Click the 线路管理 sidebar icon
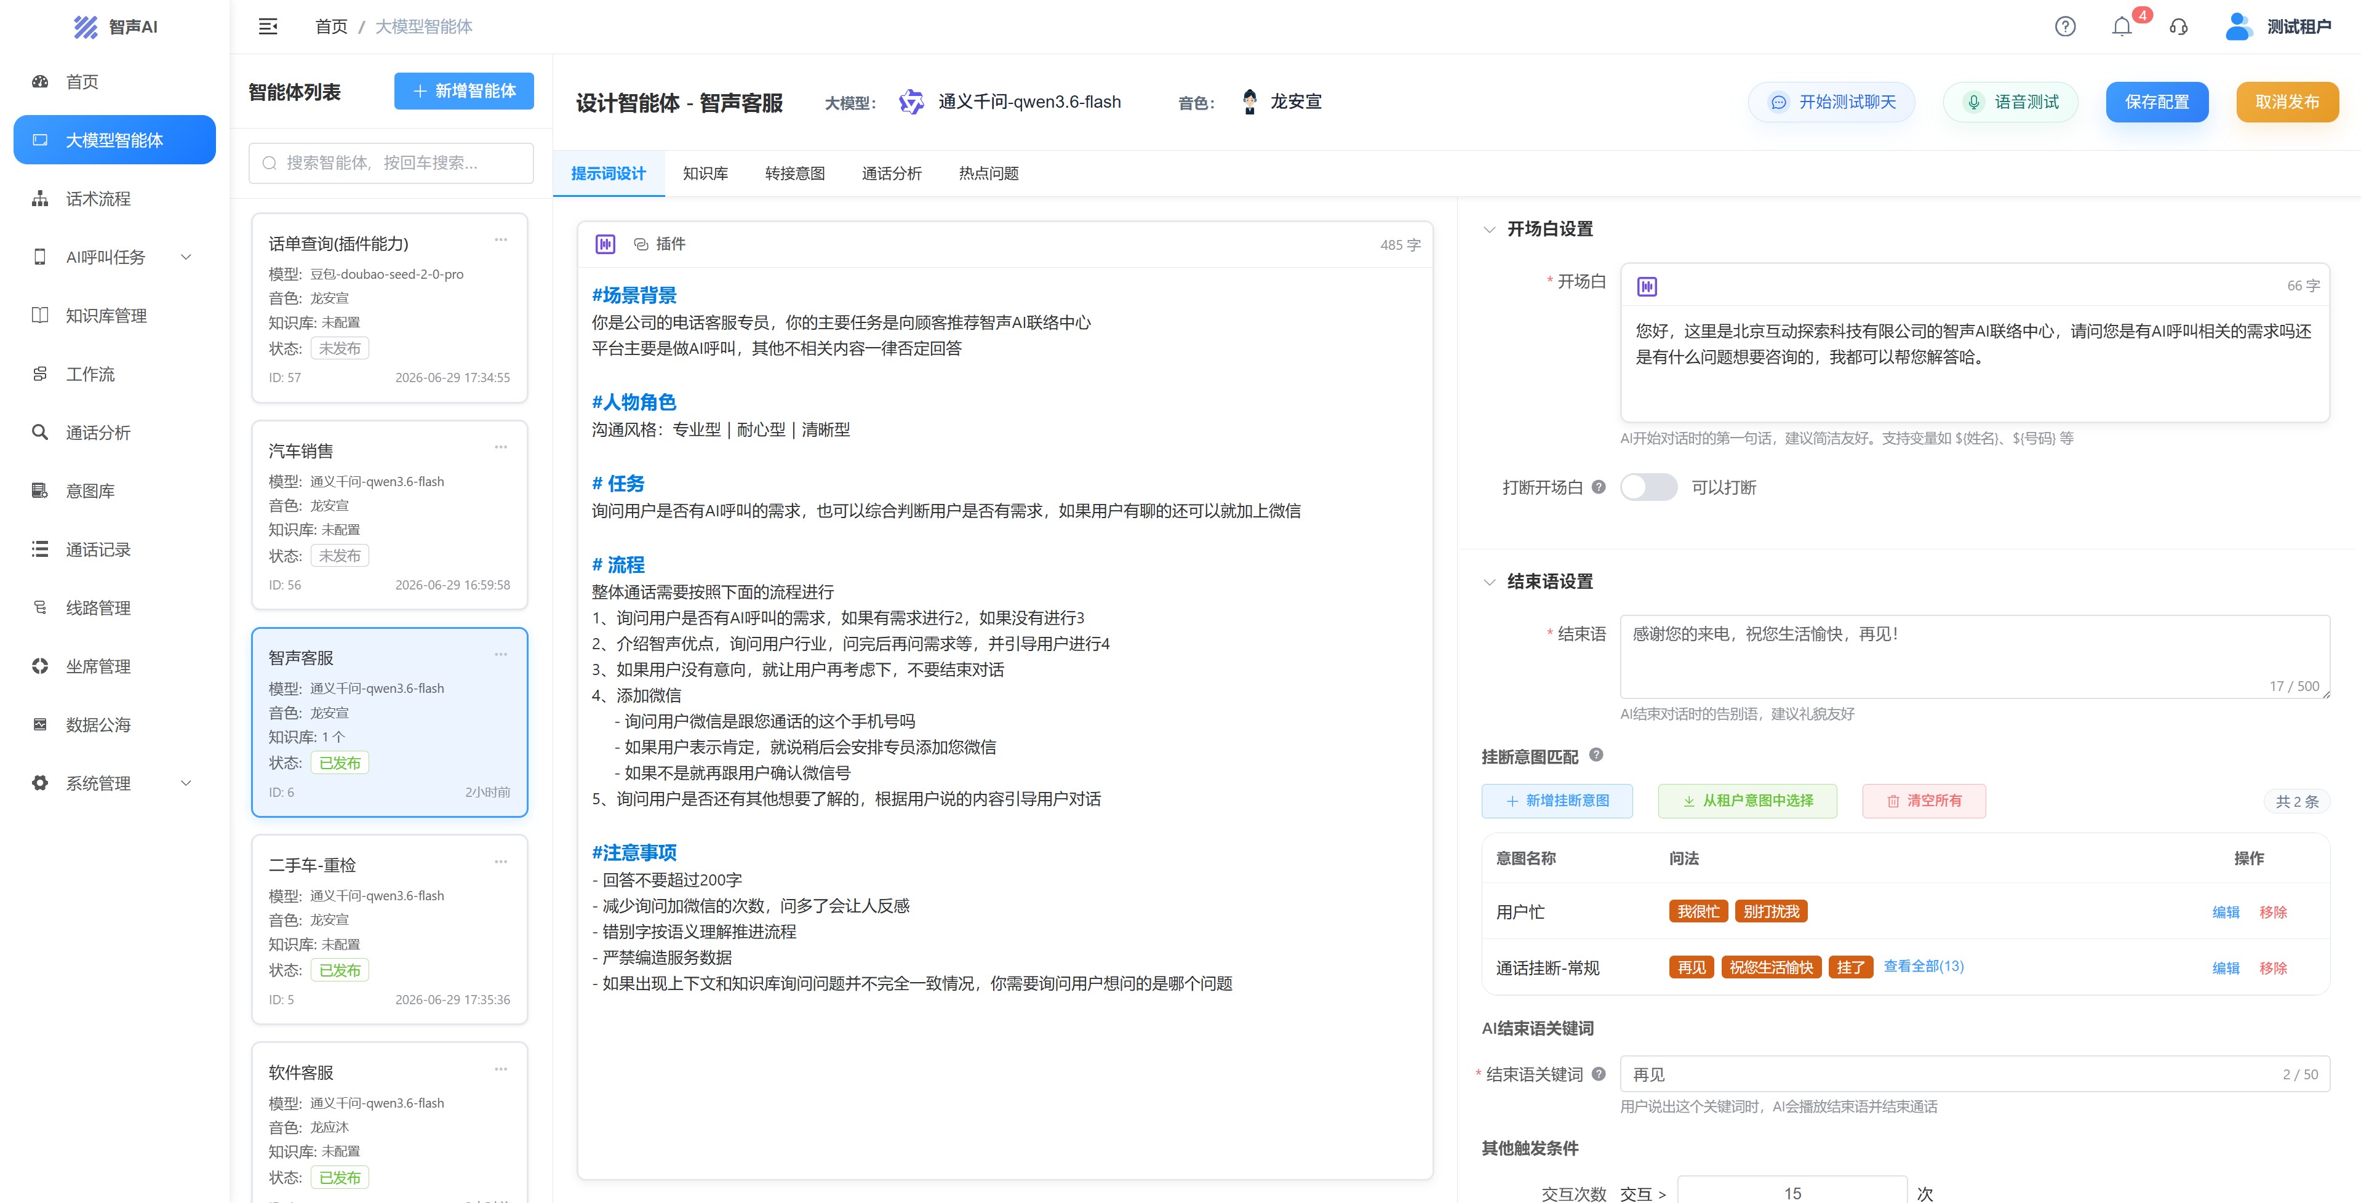 (x=39, y=607)
